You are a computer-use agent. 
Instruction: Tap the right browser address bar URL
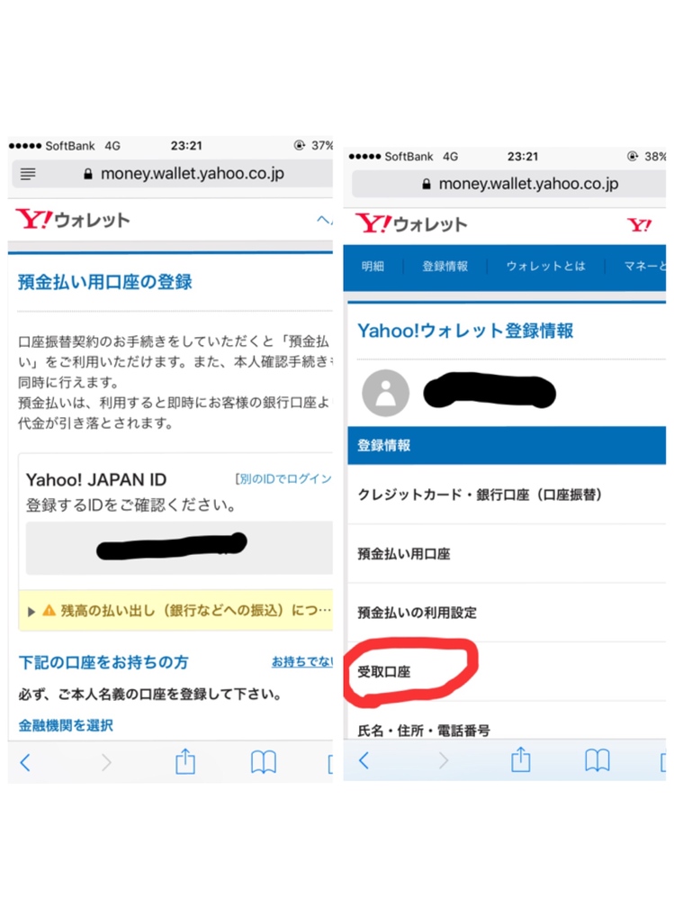click(528, 184)
